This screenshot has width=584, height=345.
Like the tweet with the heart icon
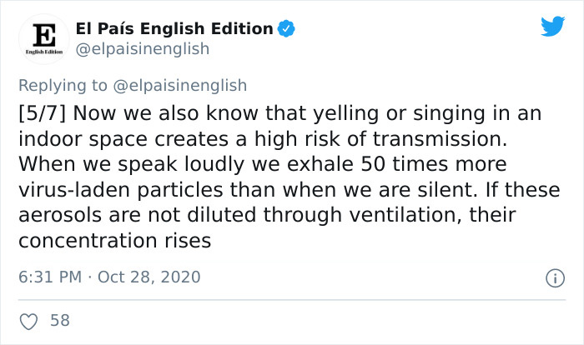[x=28, y=321]
